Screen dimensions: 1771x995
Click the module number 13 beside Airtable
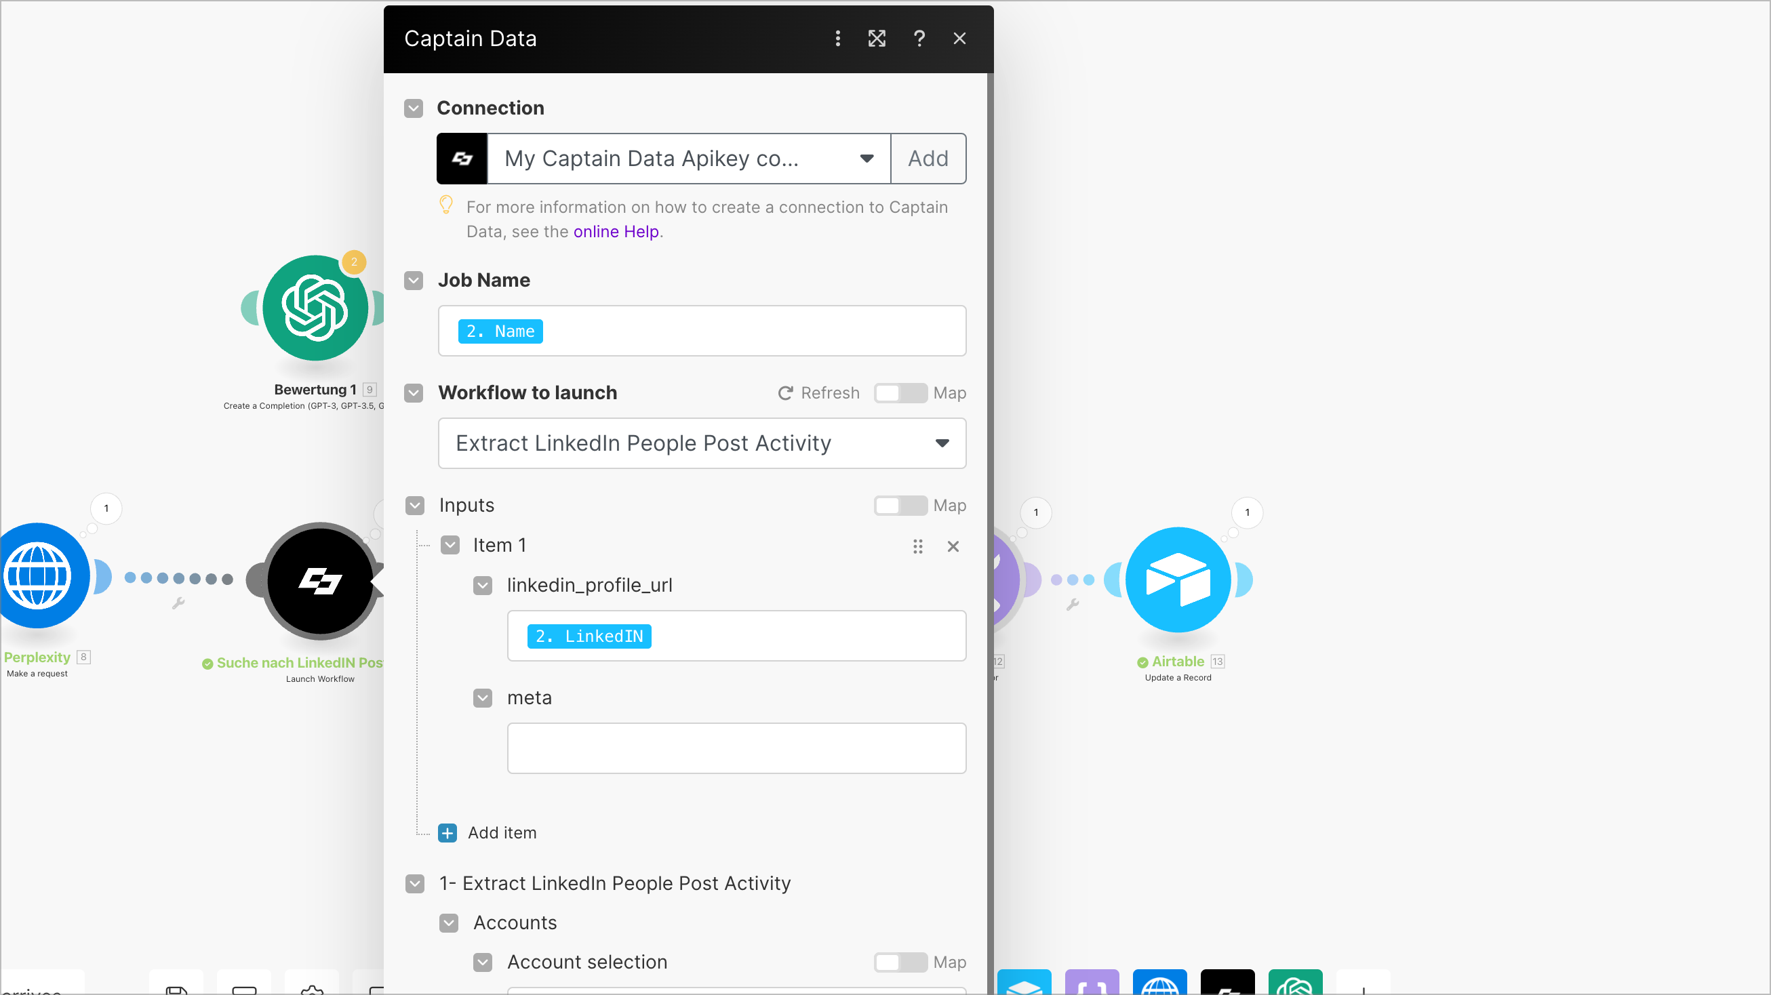click(1218, 662)
